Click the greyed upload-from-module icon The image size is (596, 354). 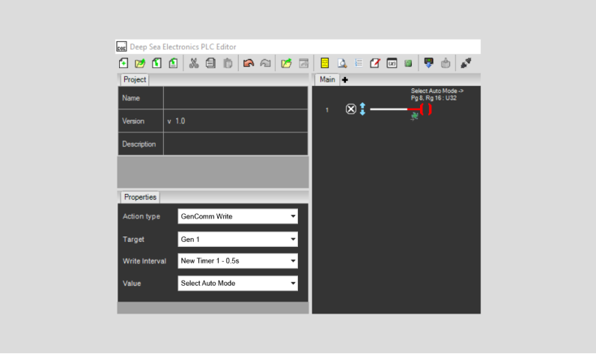point(446,63)
